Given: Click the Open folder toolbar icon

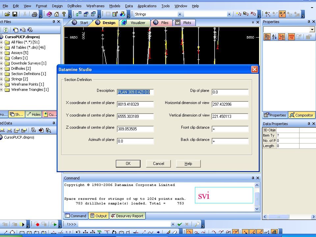Looking at the screenshot, I should (x=7, y=14).
